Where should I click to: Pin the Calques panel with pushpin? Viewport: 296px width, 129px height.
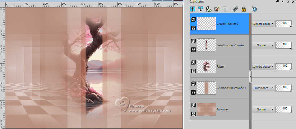[x=288, y=2]
